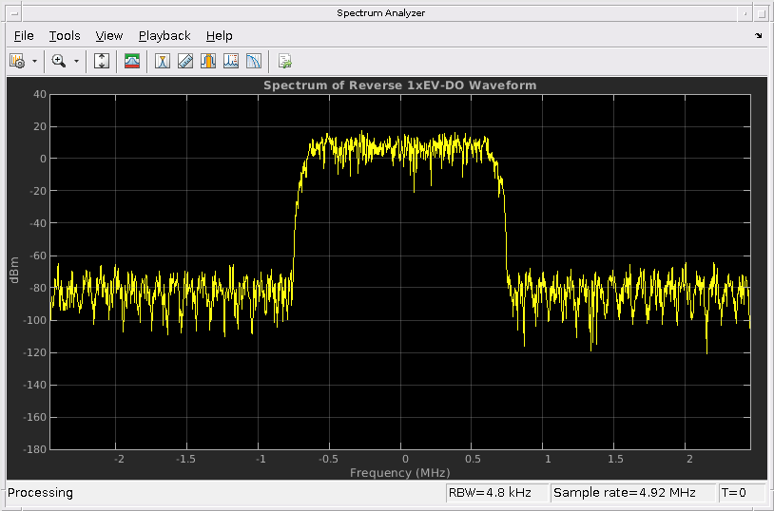774x511 pixels.
Task: Click the plot title 'Spectrum of Reverse 1xEV-DO Waveform'
Action: coord(399,85)
